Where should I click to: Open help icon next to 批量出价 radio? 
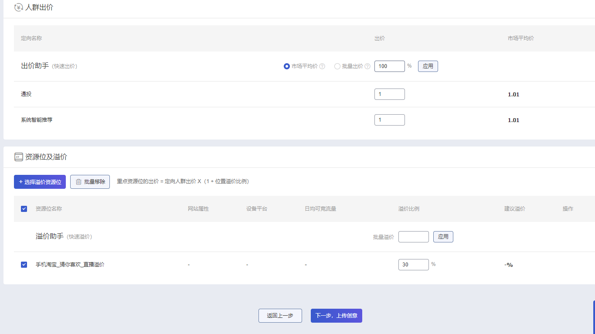[367, 66]
